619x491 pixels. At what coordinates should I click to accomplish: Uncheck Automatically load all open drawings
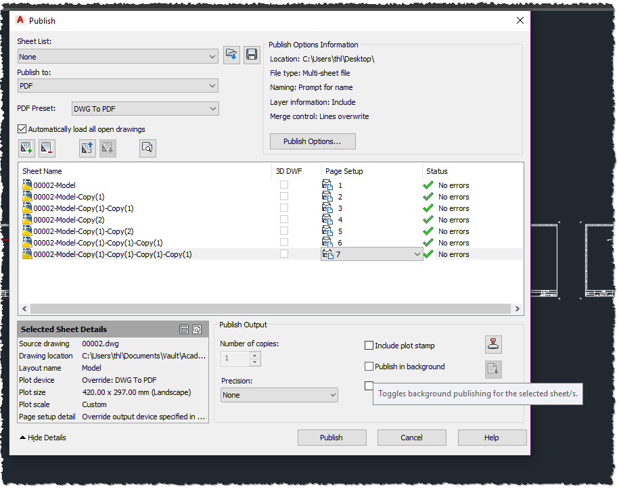coord(22,128)
